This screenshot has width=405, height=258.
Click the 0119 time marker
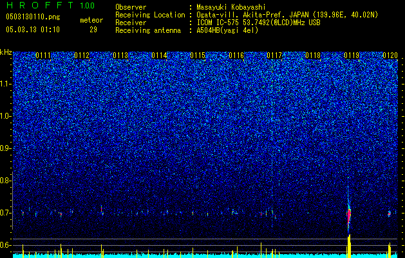click(352, 55)
